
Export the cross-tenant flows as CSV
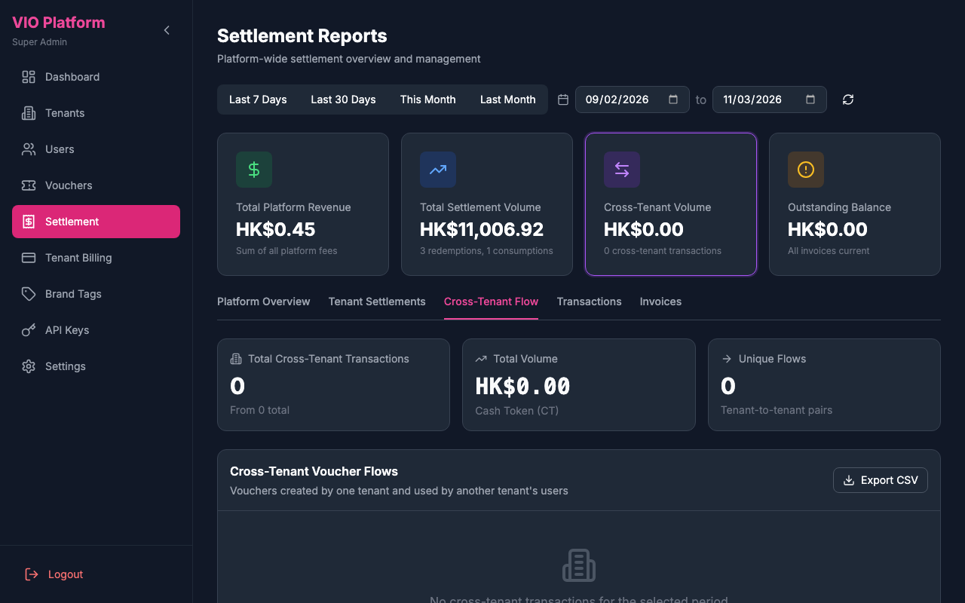pos(880,479)
